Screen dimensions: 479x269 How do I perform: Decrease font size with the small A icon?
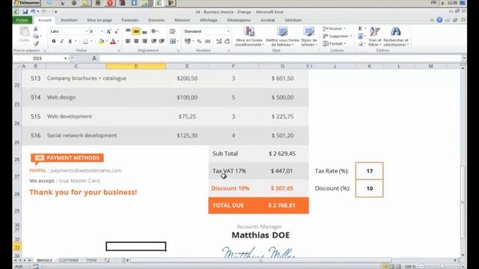coord(117,31)
